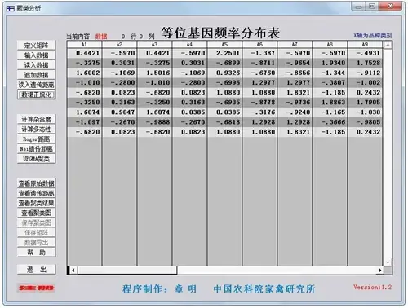This screenshot has width=408, height=308.
Task: Open the 输入数据 function
Action: click(36, 55)
